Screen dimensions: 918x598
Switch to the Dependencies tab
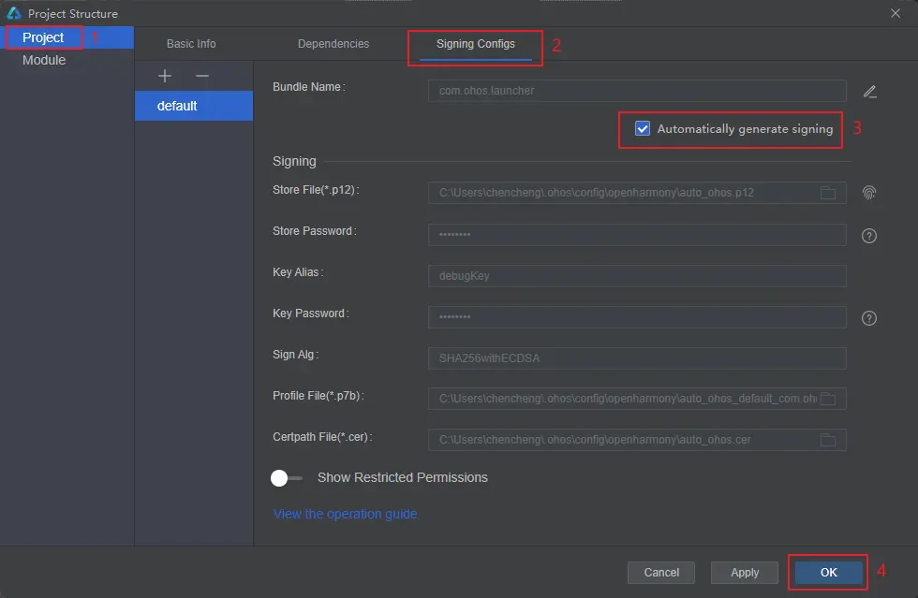click(333, 44)
